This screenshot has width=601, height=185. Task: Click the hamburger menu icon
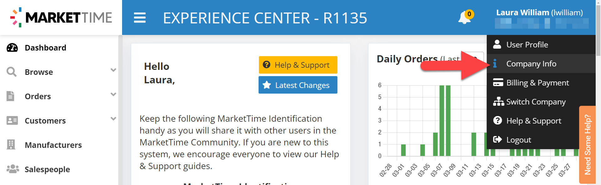click(140, 18)
